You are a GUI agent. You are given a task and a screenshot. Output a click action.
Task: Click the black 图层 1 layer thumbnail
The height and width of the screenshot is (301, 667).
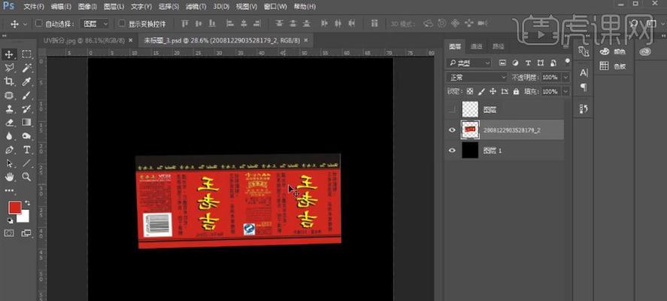point(470,150)
